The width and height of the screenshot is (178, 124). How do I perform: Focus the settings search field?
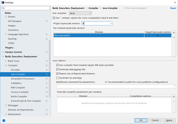pyautogui.click(x=25, y=8)
